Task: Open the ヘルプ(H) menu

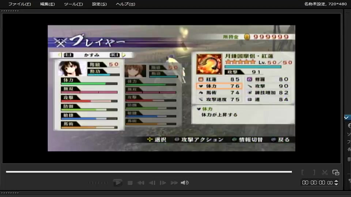Action: pos(125,4)
